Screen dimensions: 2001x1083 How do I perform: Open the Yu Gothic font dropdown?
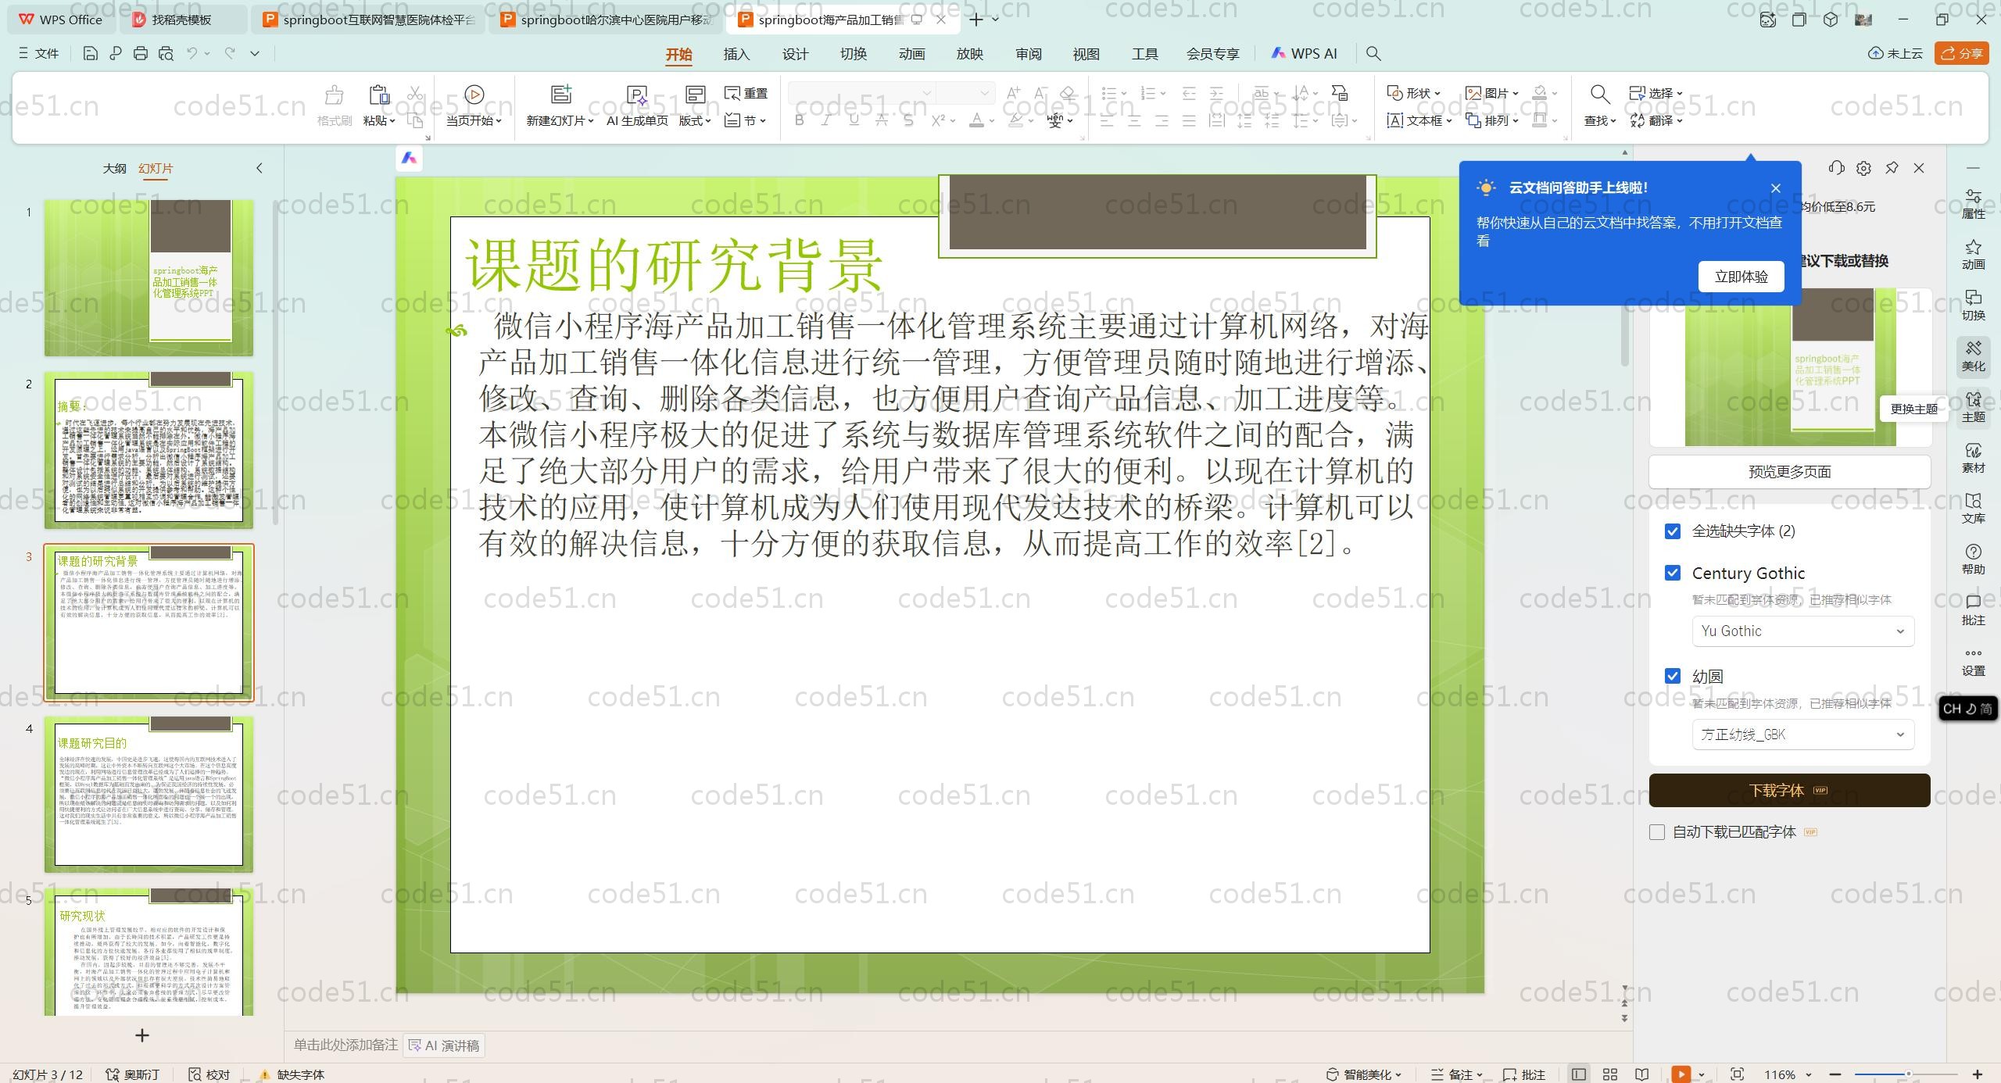click(1802, 631)
